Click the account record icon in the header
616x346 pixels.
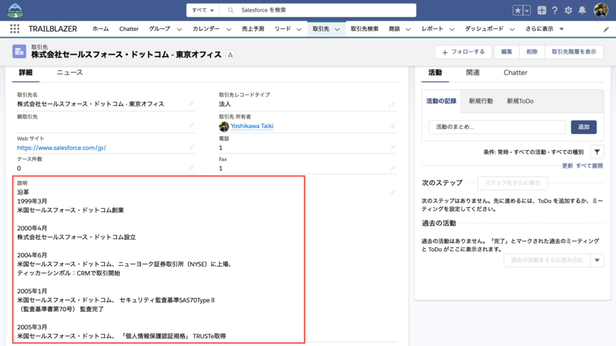pyautogui.click(x=19, y=52)
